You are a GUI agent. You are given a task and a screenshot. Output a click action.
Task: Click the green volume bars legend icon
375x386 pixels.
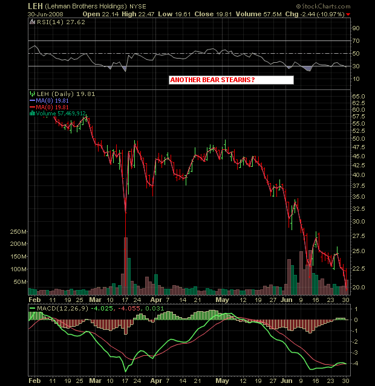point(32,113)
